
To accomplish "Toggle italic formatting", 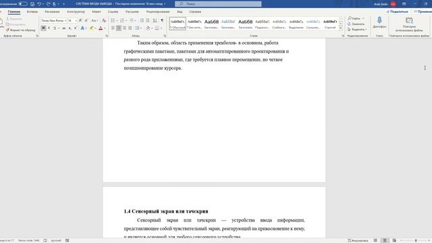I will coord(49,28).
